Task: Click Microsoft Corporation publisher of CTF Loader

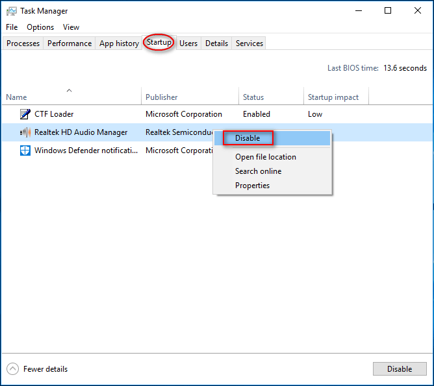Action: (x=184, y=114)
